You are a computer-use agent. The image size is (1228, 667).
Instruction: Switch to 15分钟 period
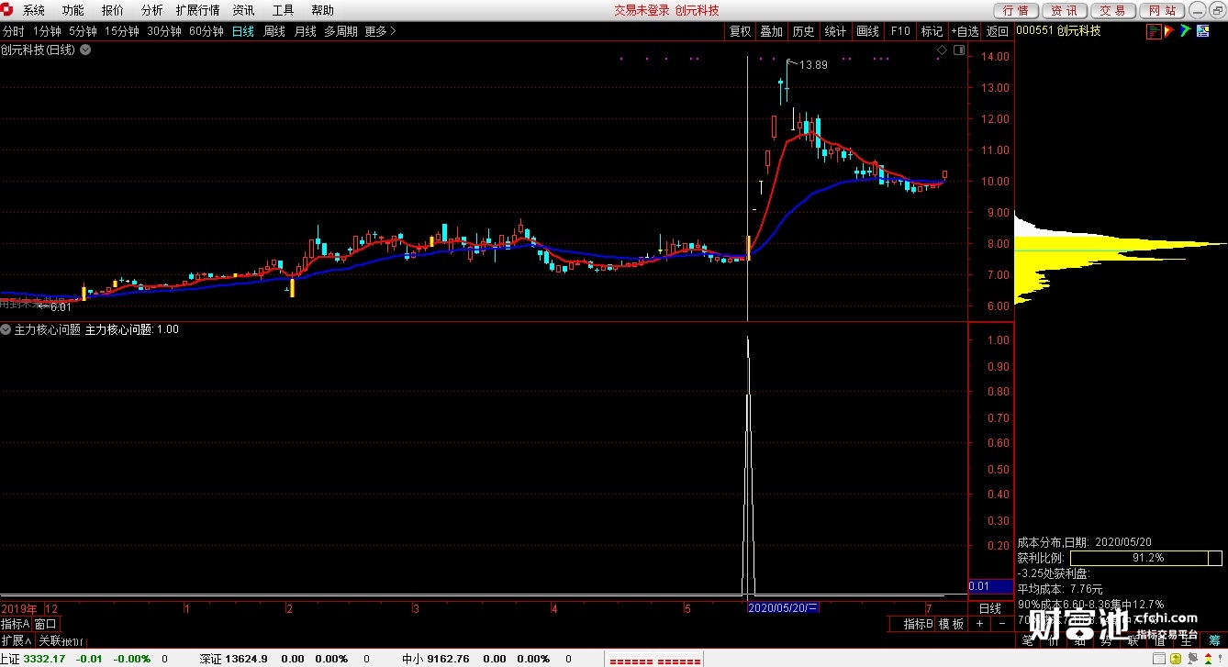pyautogui.click(x=122, y=31)
